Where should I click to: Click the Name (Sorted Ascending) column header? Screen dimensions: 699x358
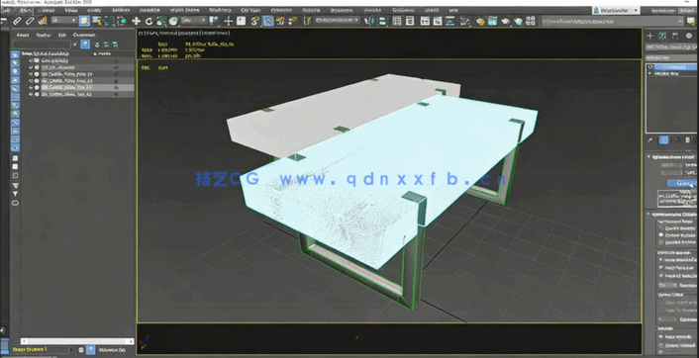coord(45,53)
